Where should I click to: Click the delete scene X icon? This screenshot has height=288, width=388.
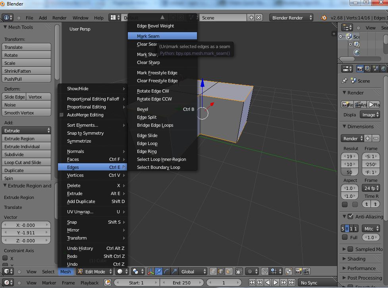point(259,17)
